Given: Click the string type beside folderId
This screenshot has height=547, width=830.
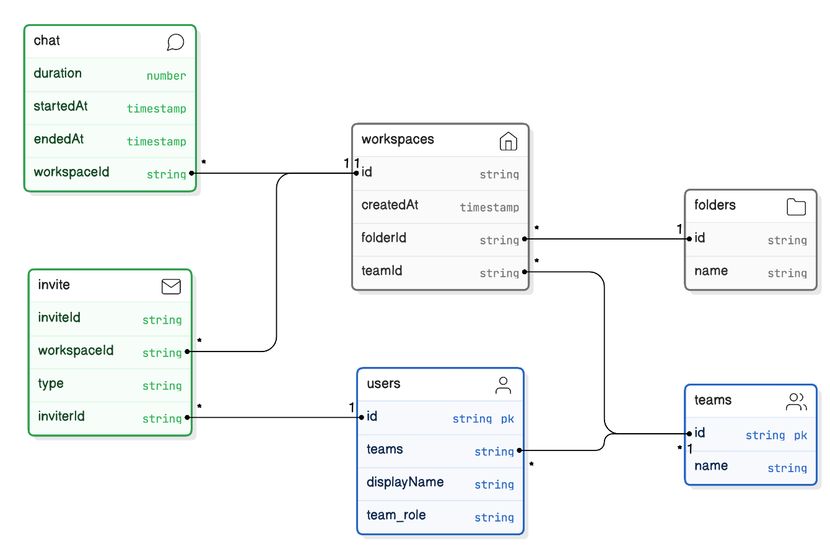Looking at the screenshot, I should (x=499, y=241).
